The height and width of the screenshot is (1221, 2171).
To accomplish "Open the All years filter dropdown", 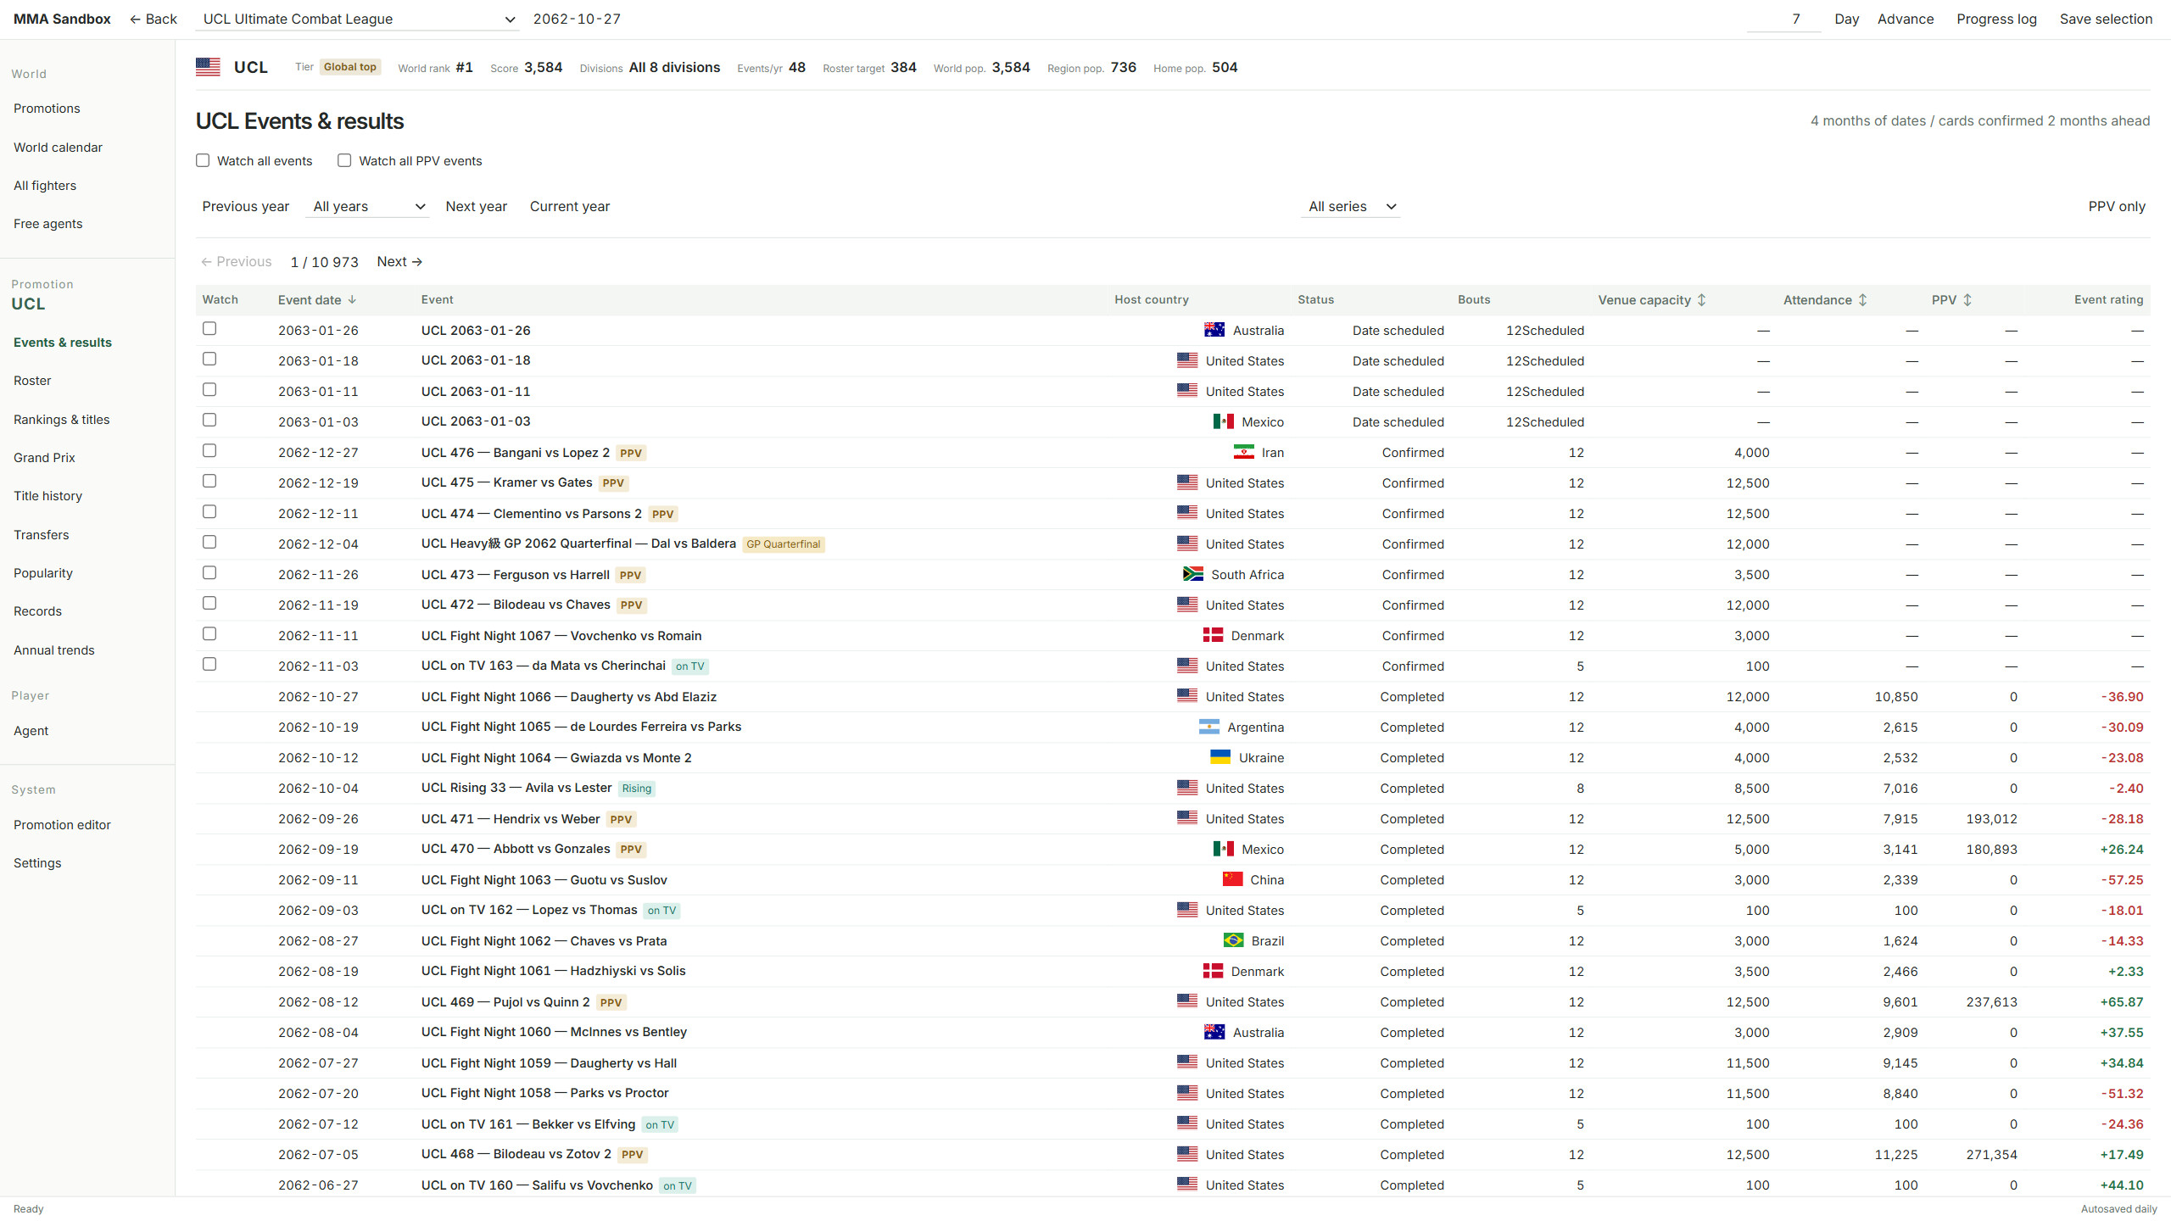I will click(368, 206).
